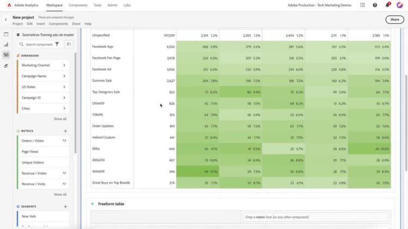The height and width of the screenshot is (229, 408).
Task: Click the Freeform table status dot
Action: (92, 204)
